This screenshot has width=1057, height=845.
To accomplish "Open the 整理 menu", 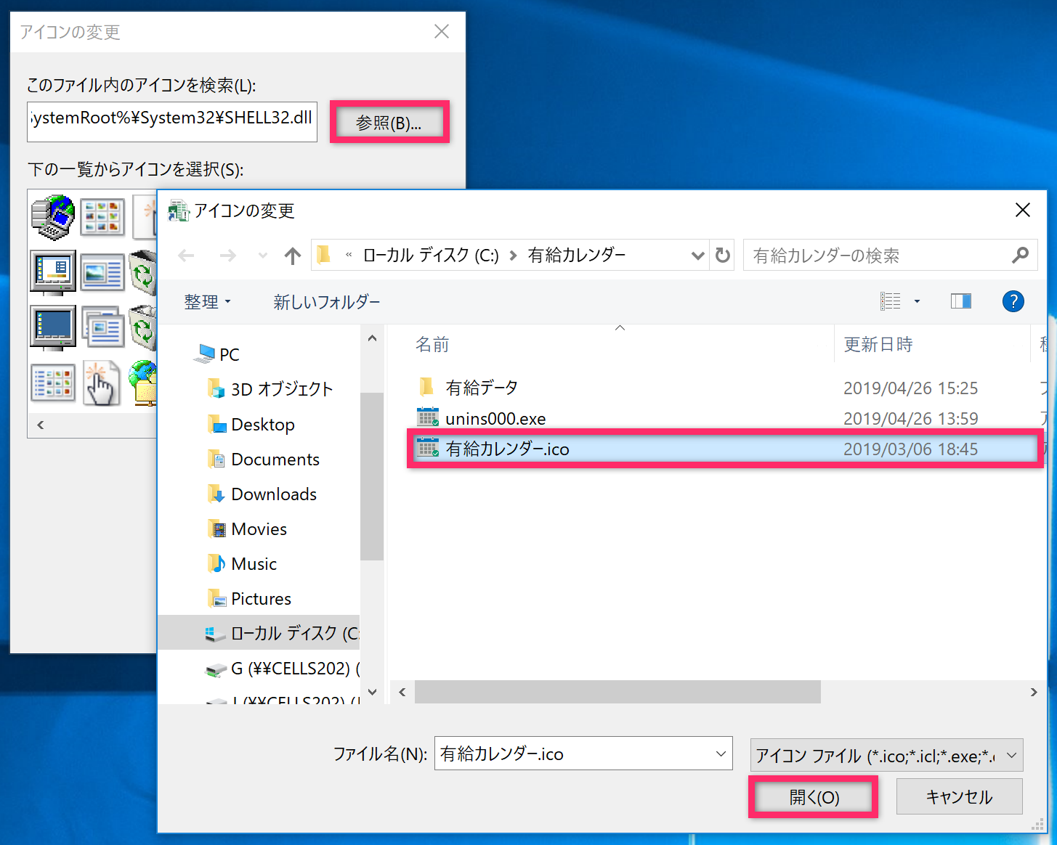I will pyautogui.click(x=207, y=302).
